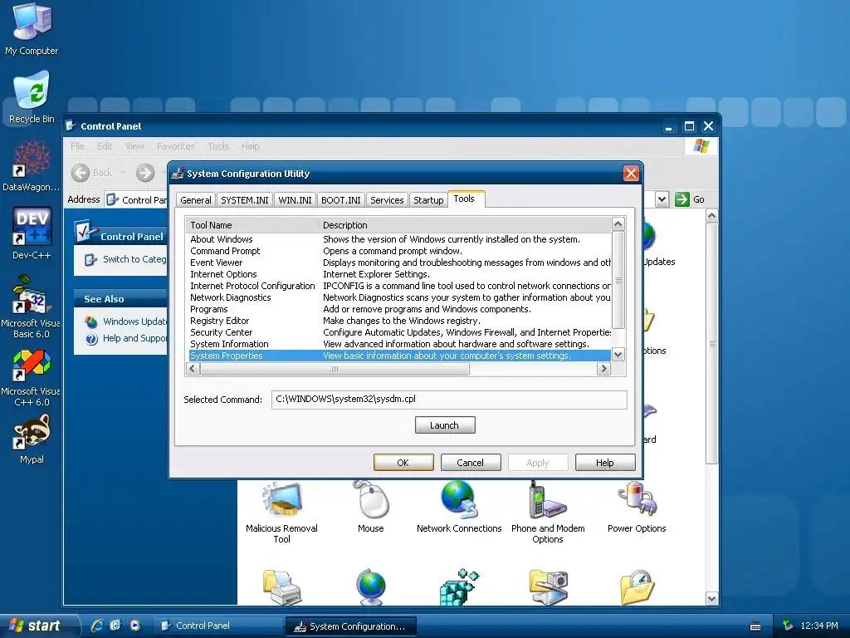Select About Windows in tool list

click(x=400, y=239)
